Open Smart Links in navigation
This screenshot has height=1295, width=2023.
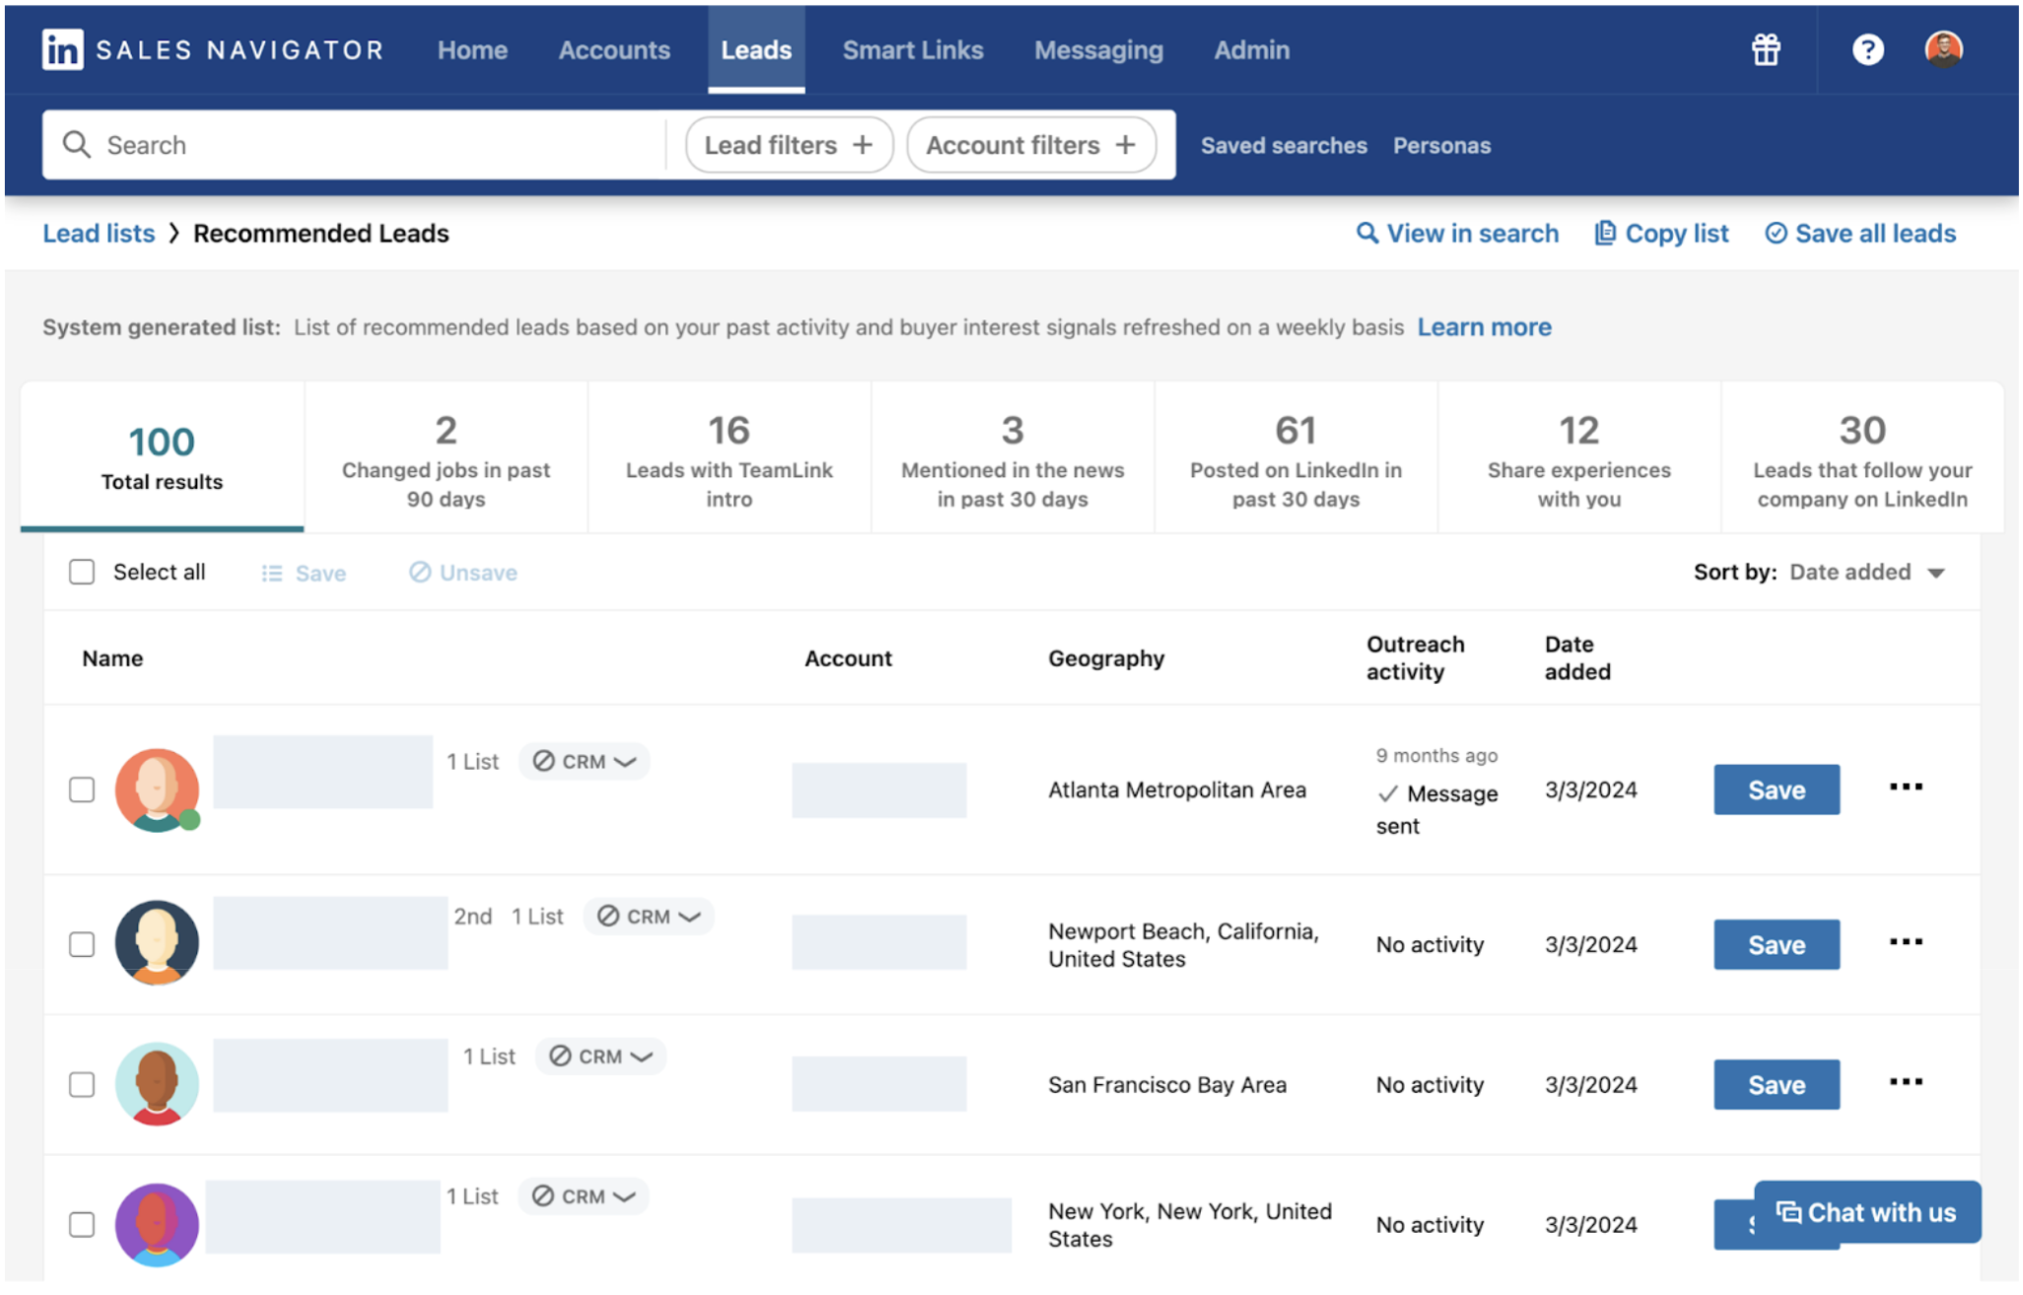[x=913, y=50]
